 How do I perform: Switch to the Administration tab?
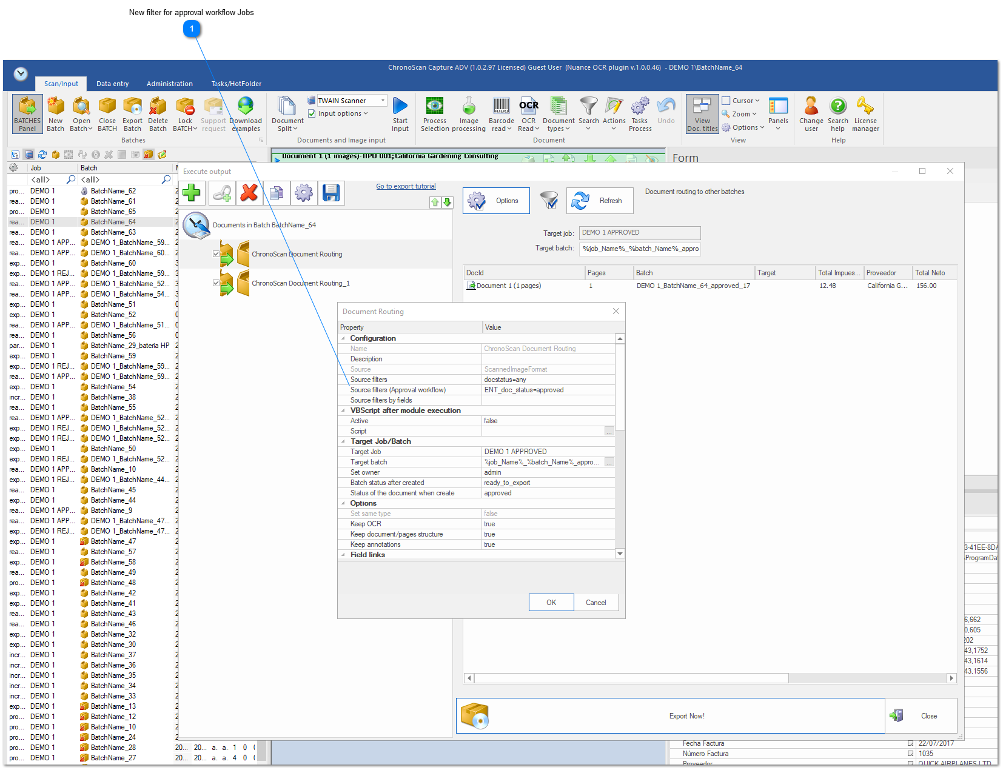170,84
